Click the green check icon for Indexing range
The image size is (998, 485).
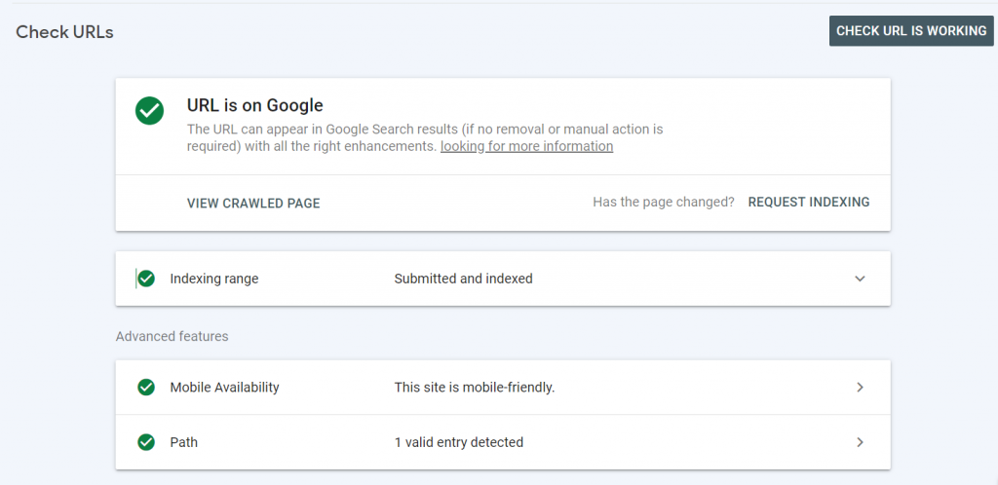(146, 279)
